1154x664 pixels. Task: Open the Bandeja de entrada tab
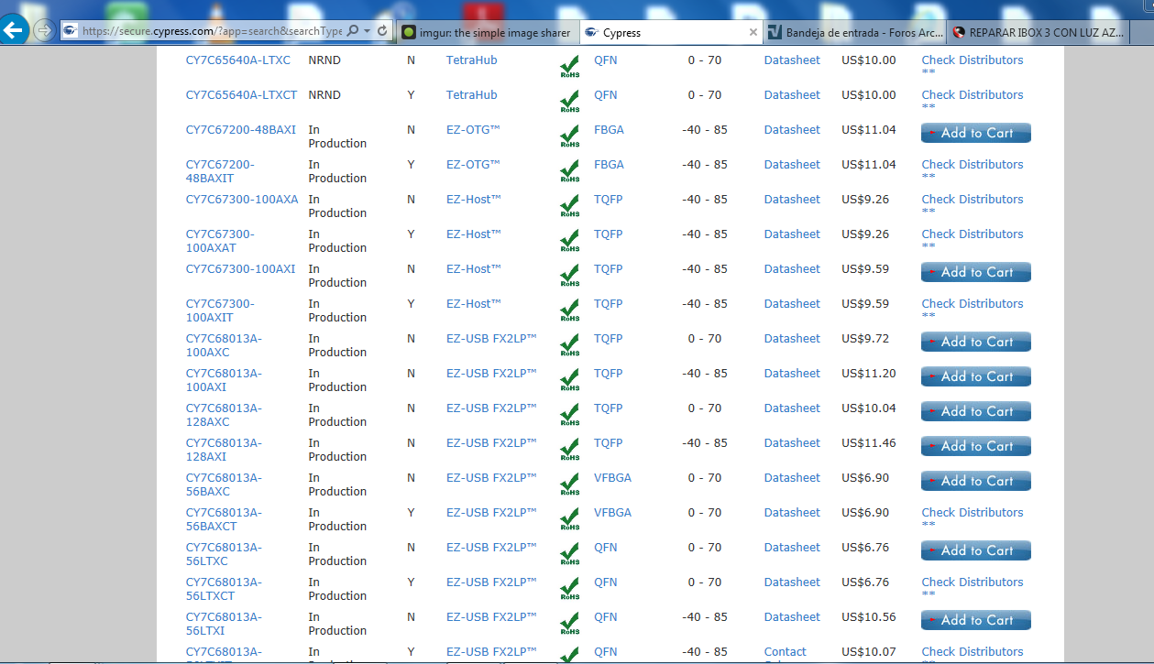point(854,32)
